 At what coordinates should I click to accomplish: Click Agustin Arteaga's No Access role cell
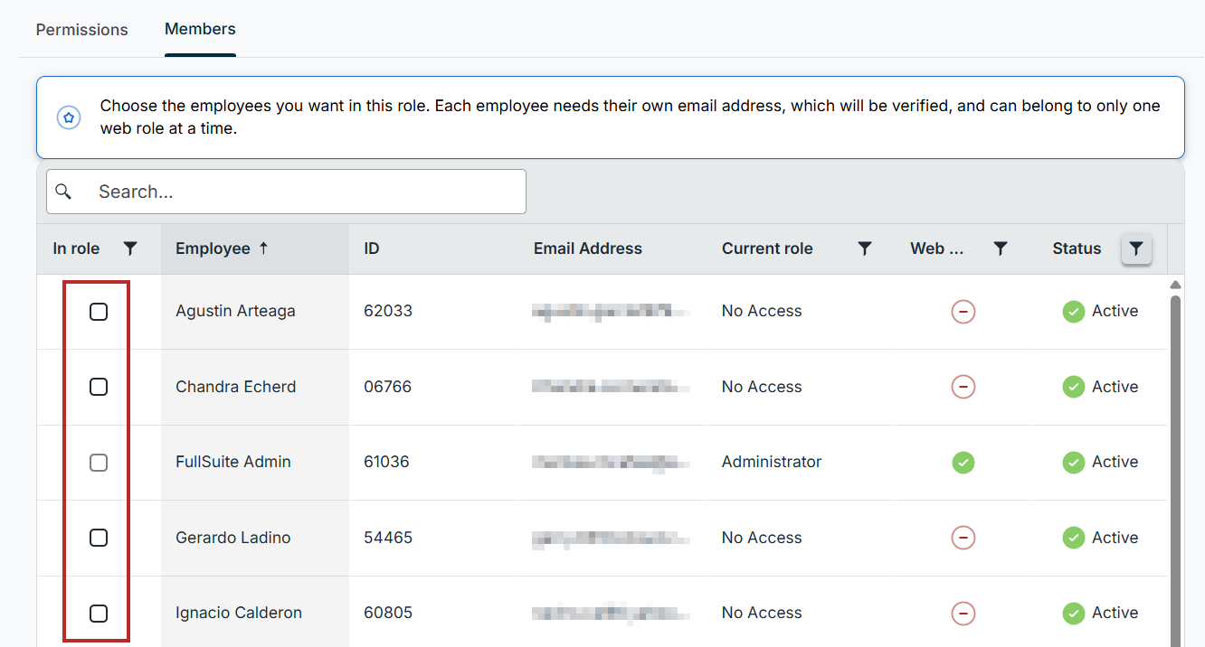(762, 311)
